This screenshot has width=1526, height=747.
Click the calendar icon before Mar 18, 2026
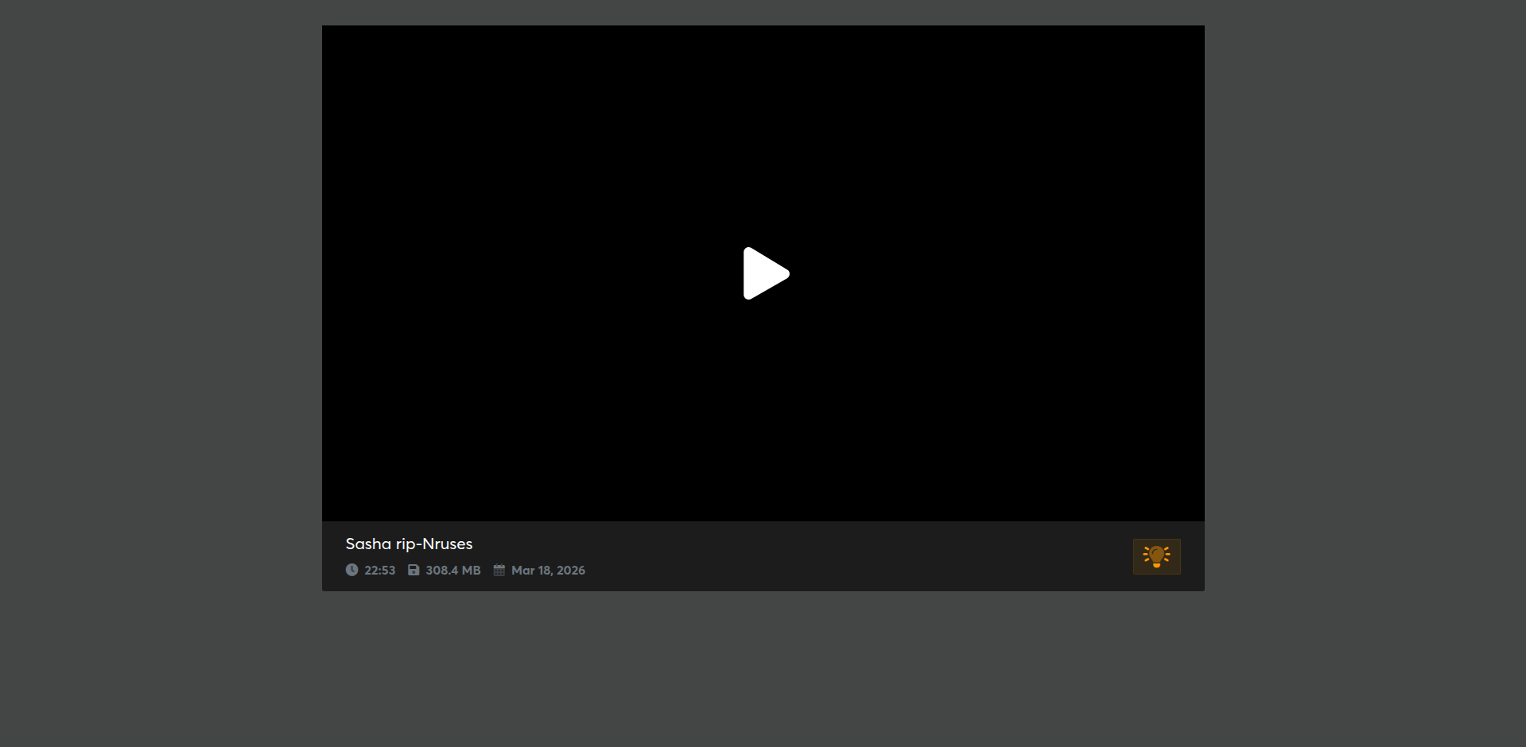[x=499, y=570]
